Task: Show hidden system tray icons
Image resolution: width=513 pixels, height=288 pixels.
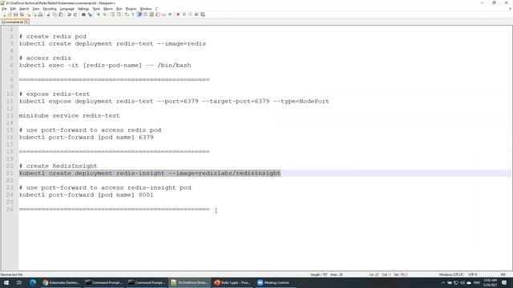Action: [x=443, y=282]
